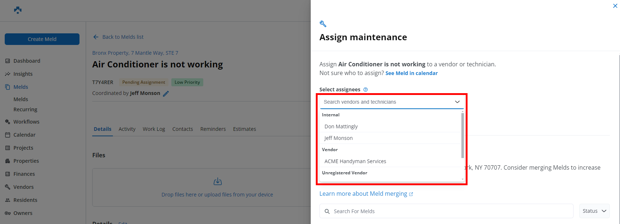Click the upload icon in the Files dropzone
The image size is (620, 224).
click(x=217, y=181)
